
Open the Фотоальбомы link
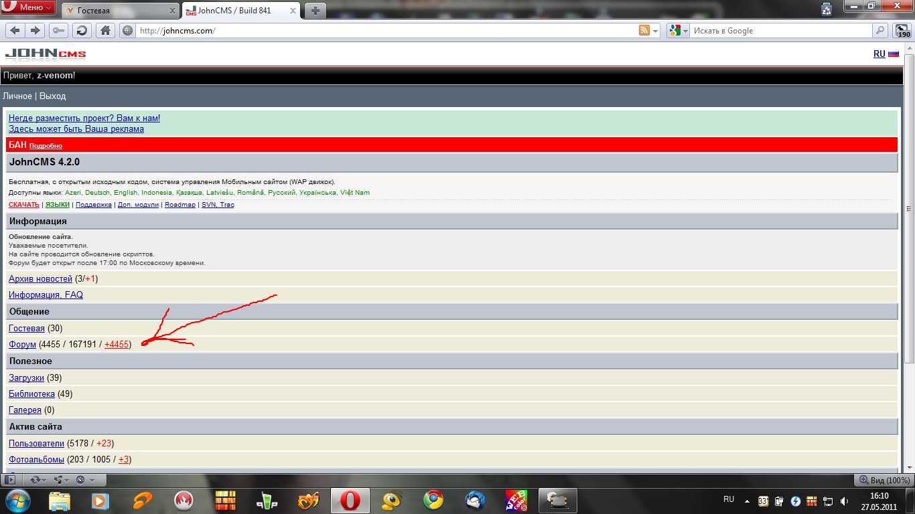36,459
